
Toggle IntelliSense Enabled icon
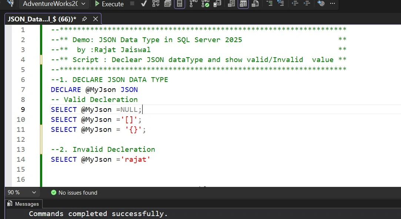[180, 4]
